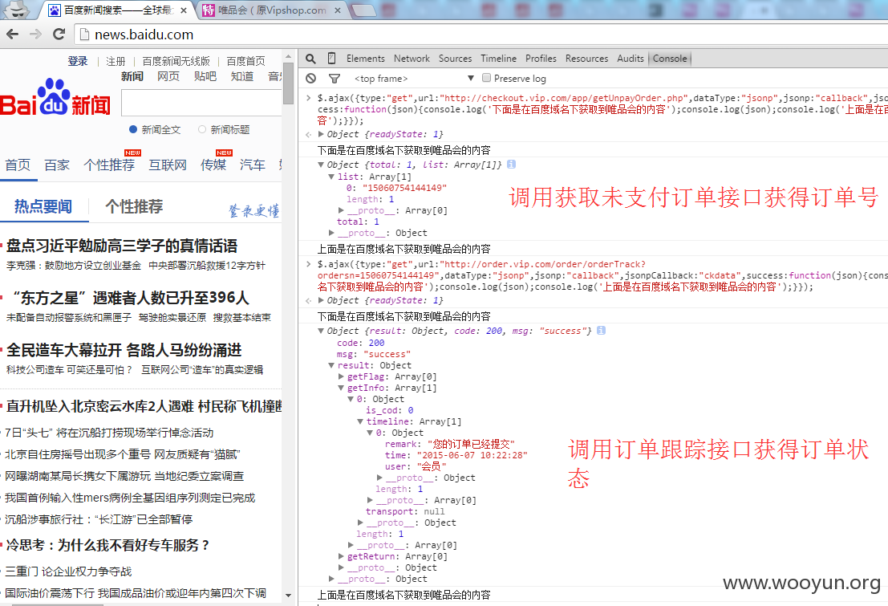The width and height of the screenshot is (888, 606).
Task: Open the Audits panel tab
Action: click(x=631, y=59)
